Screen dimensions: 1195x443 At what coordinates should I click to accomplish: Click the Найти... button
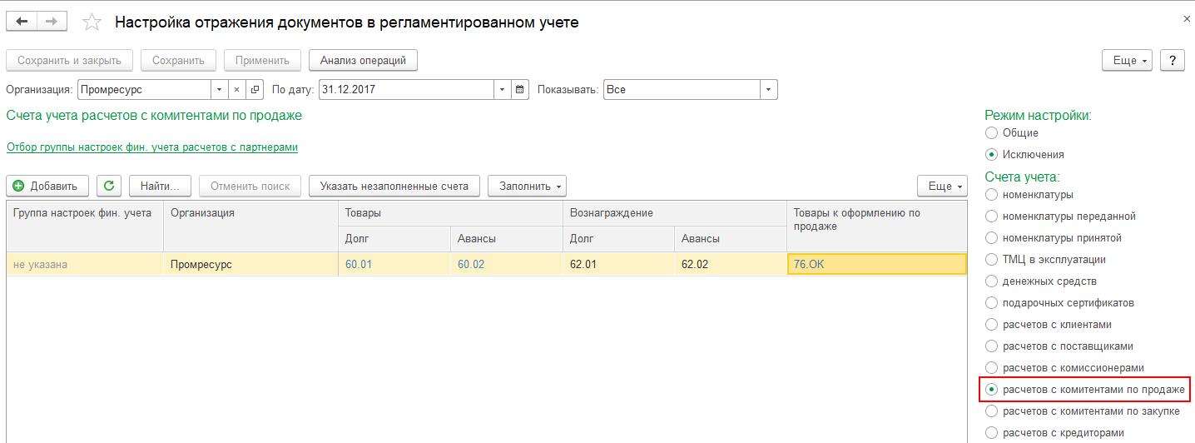[160, 186]
